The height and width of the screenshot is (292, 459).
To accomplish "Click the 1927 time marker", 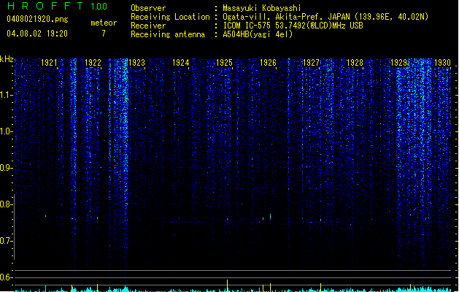I will click(311, 62).
